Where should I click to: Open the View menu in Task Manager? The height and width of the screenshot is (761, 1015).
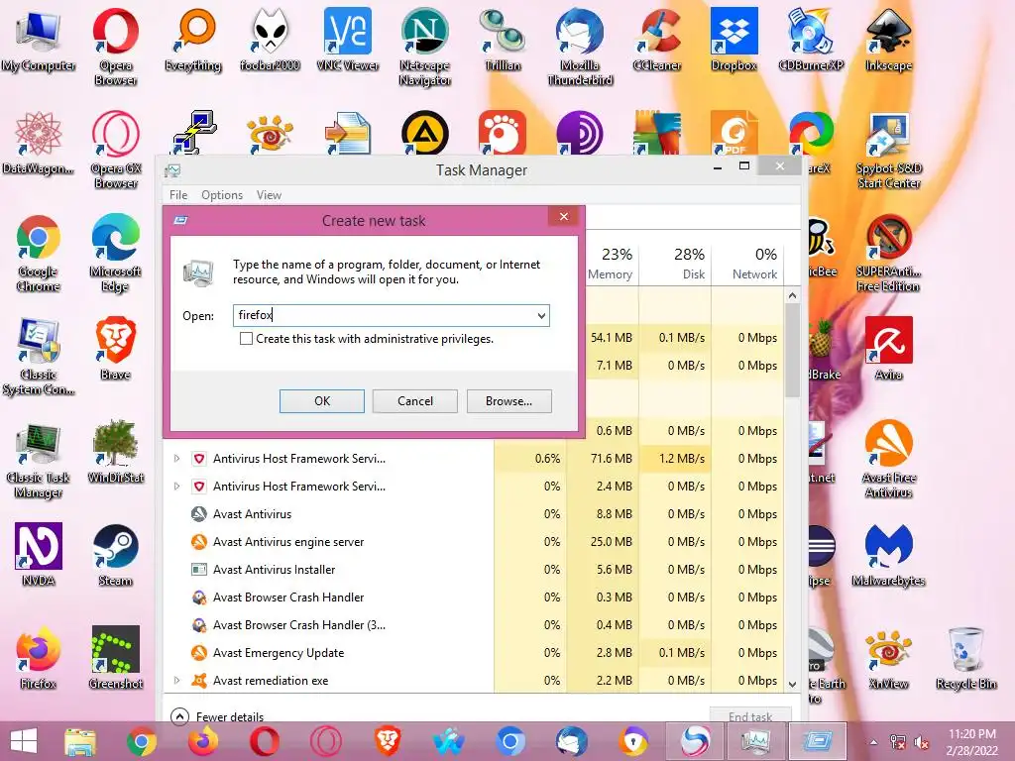(269, 195)
